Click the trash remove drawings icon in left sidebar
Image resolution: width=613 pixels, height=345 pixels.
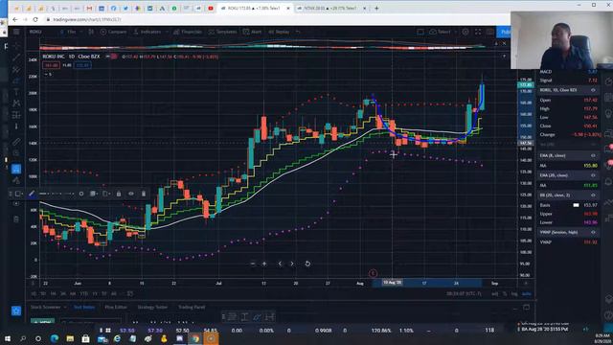click(x=16, y=219)
